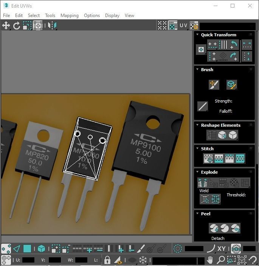Toggle Peel Mode icon

(x=225, y=228)
